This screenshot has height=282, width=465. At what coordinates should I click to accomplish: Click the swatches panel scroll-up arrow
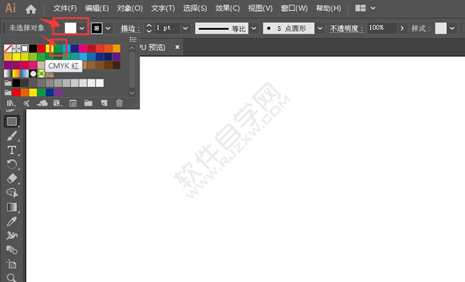(x=132, y=48)
